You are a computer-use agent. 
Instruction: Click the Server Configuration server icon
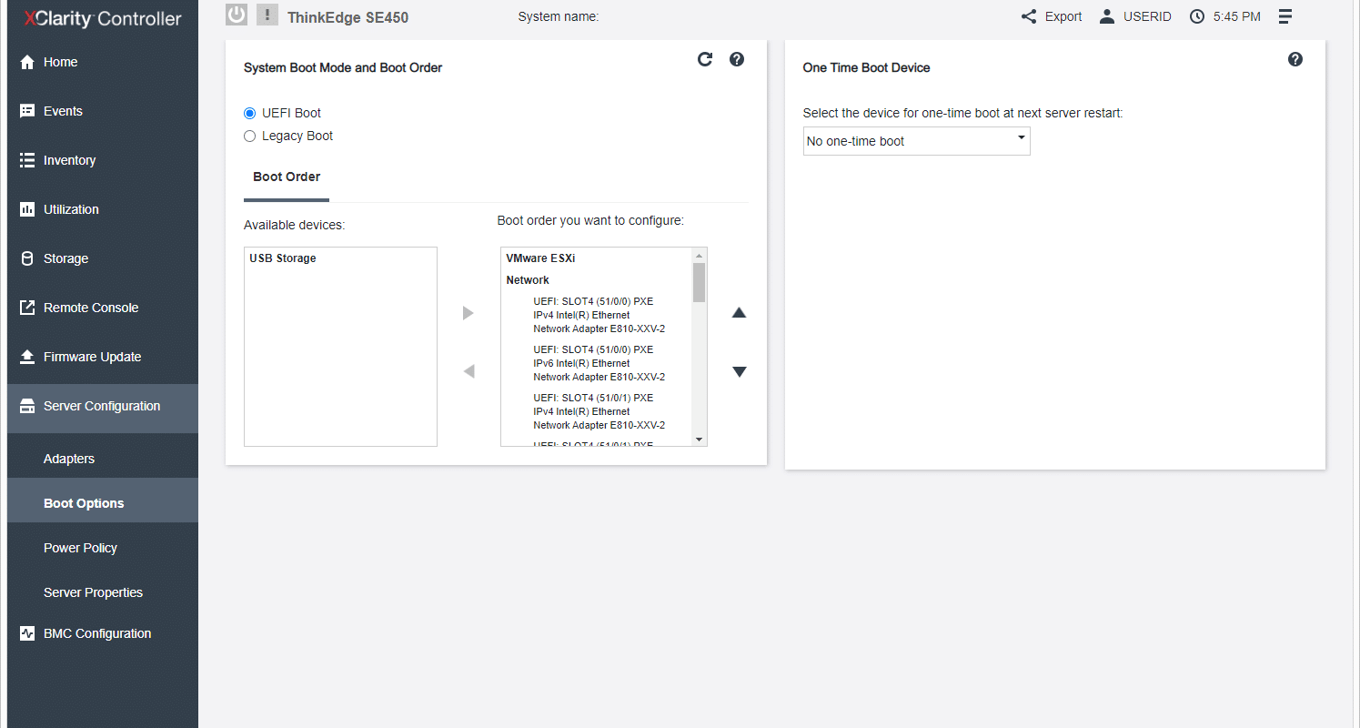pos(27,406)
